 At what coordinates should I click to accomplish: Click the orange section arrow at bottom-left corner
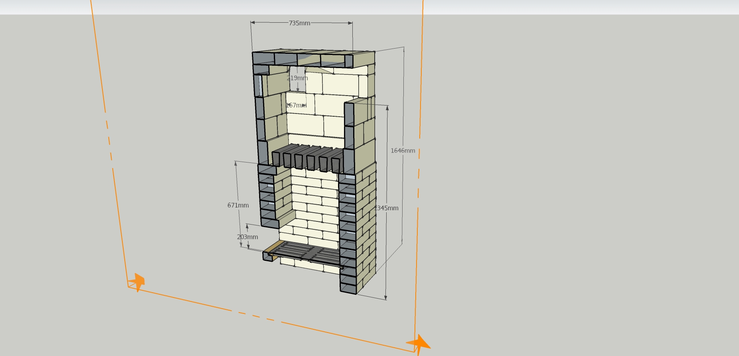(x=137, y=282)
